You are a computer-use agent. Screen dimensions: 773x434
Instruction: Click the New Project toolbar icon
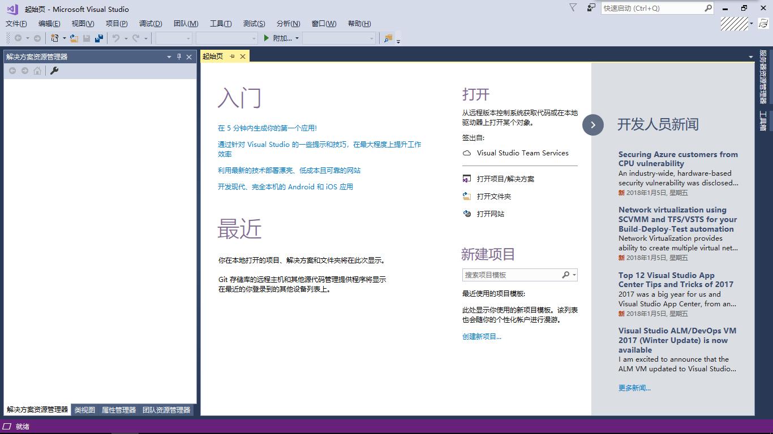(55, 38)
